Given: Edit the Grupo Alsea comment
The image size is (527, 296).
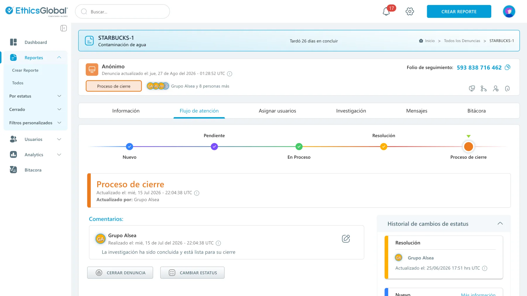Looking at the screenshot, I should click(x=346, y=239).
